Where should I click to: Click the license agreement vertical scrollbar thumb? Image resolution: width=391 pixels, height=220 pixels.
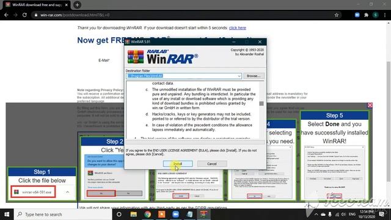click(x=261, y=103)
